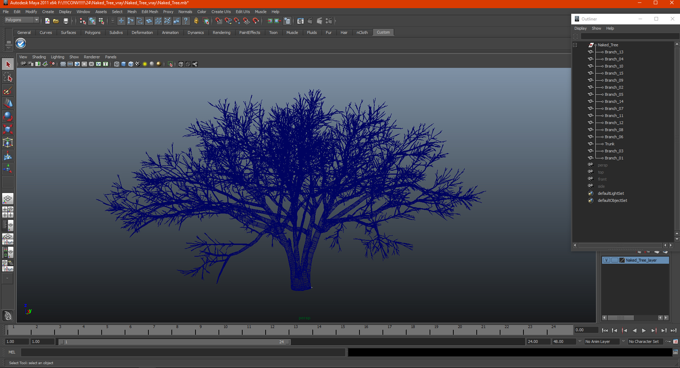This screenshot has width=680, height=368.
Task: Open the Polygons menu set dropdown
Action: pyautogui.click(x=21, y=20)
